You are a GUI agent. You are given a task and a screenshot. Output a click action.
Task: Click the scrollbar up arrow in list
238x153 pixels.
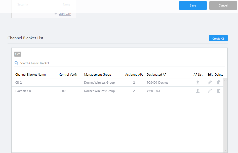click(225, 80)
